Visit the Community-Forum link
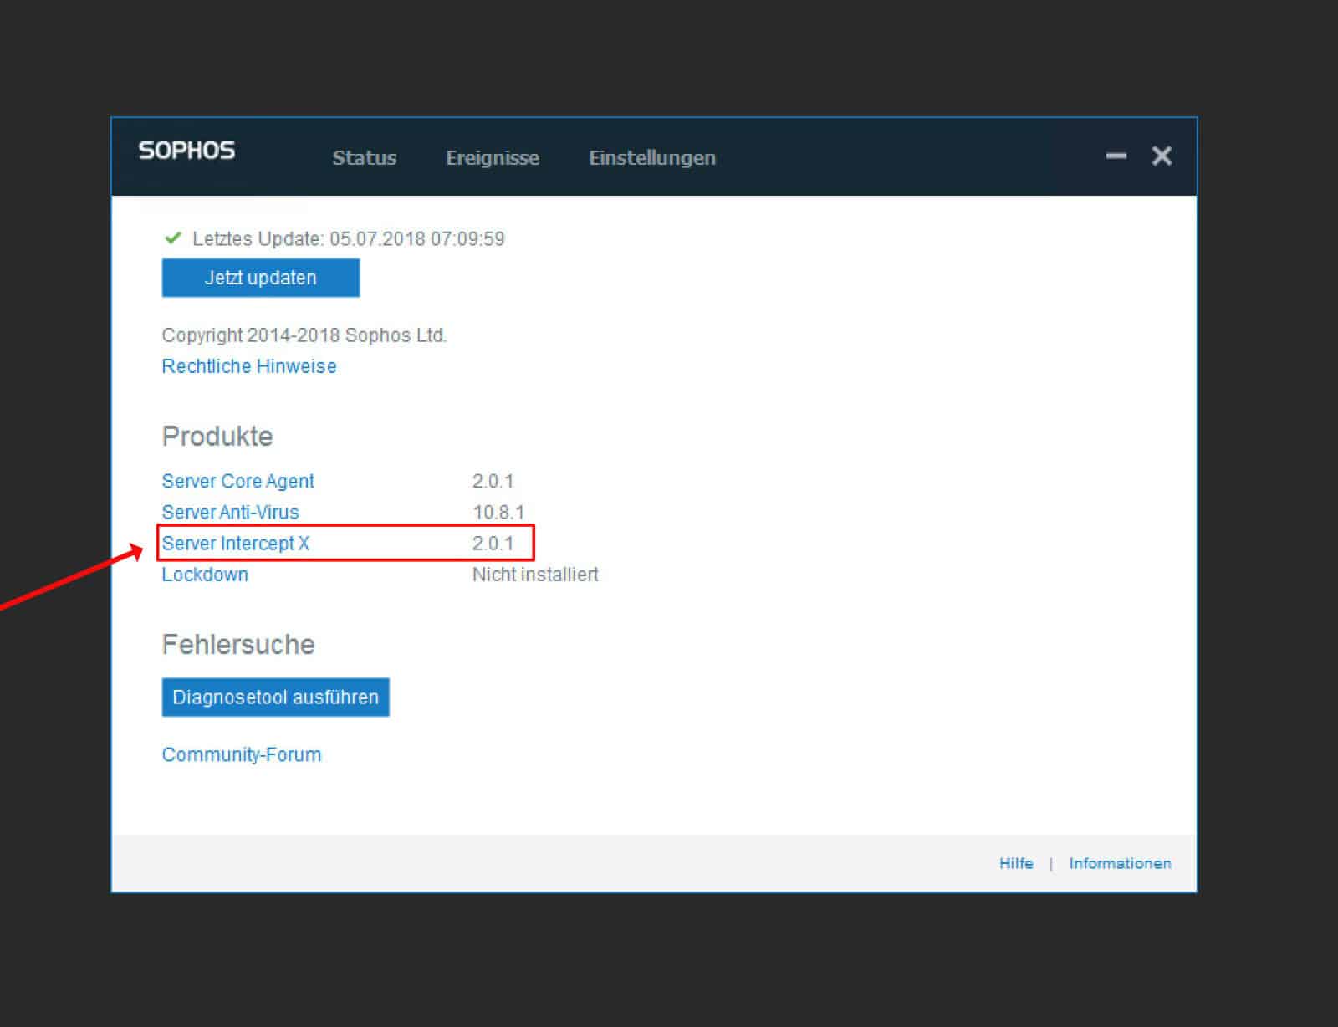This screenshot has width=1338, height=1027. (x=241, y=754)
